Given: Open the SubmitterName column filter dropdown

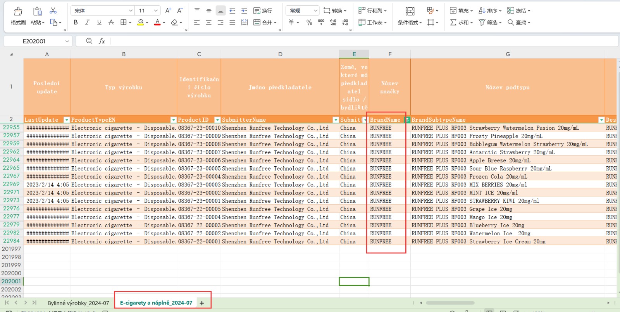Looking at the screenshot, I should (x=336, y=120).
